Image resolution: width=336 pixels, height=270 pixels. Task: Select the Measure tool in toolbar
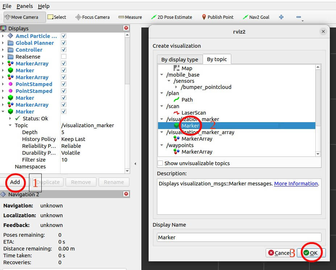pos(130,17)
